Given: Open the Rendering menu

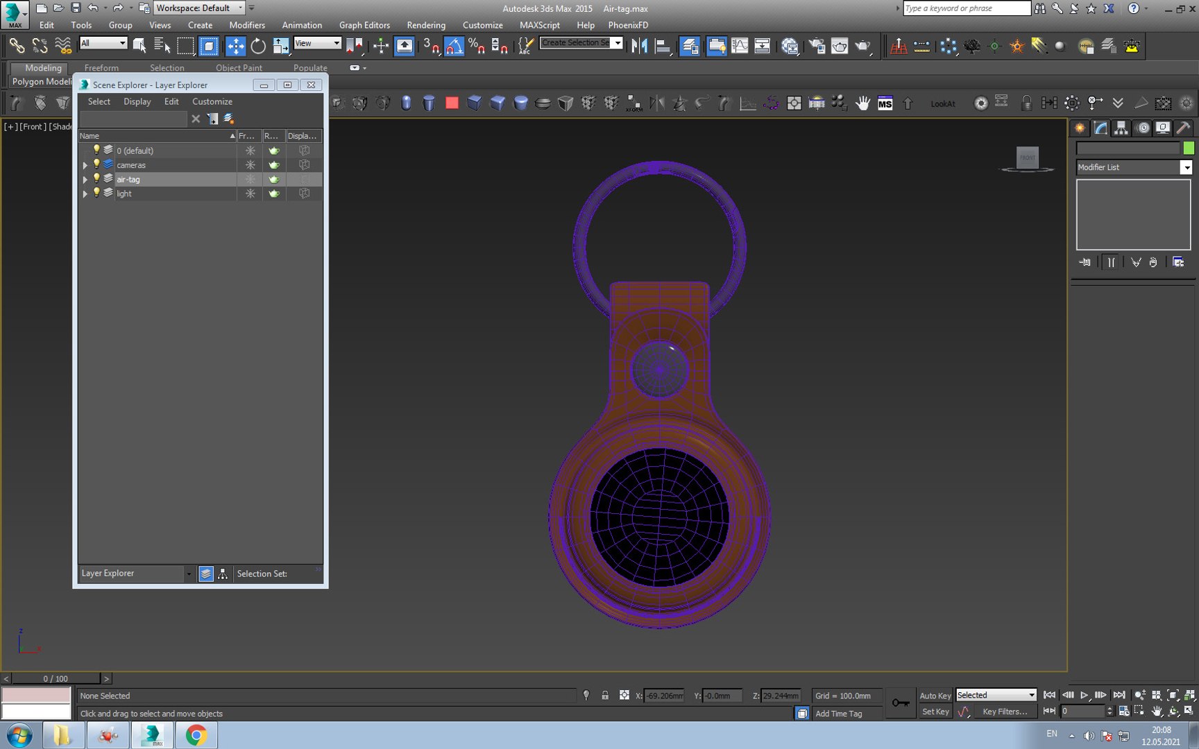Looking at the screenshot, I should click(x=426, y=25).
